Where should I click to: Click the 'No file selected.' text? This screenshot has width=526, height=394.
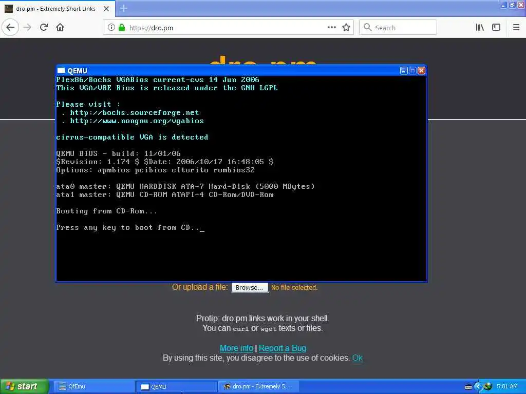[x=294, y=288]
